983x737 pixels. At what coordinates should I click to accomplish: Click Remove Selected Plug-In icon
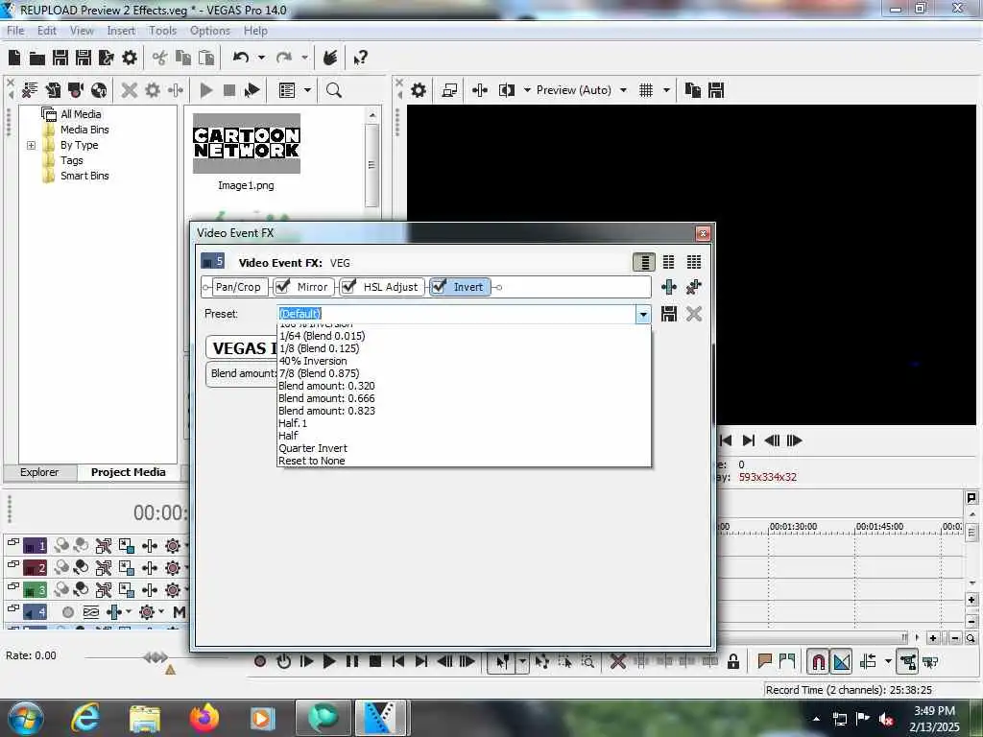tap(693, 287)
